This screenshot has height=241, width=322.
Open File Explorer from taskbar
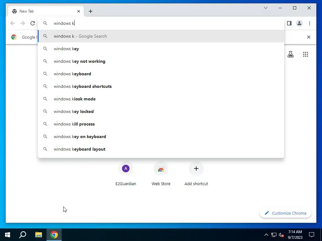[38, 235]
